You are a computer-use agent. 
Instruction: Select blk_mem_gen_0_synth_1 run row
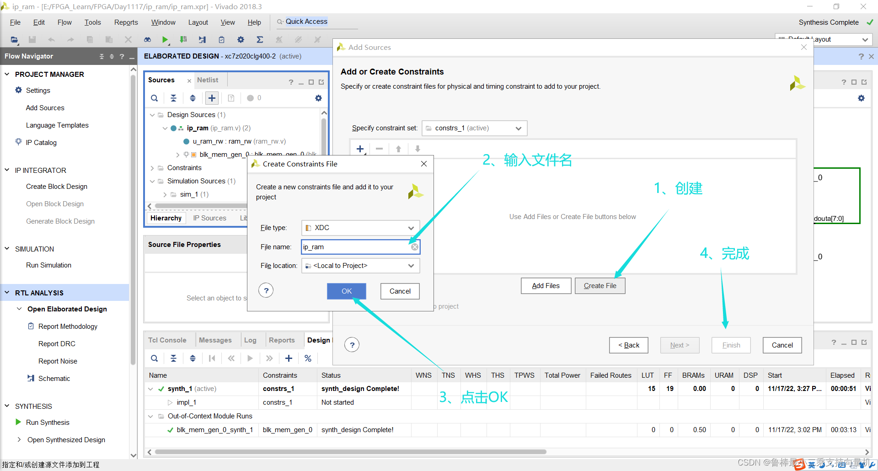tap(508, 430)
